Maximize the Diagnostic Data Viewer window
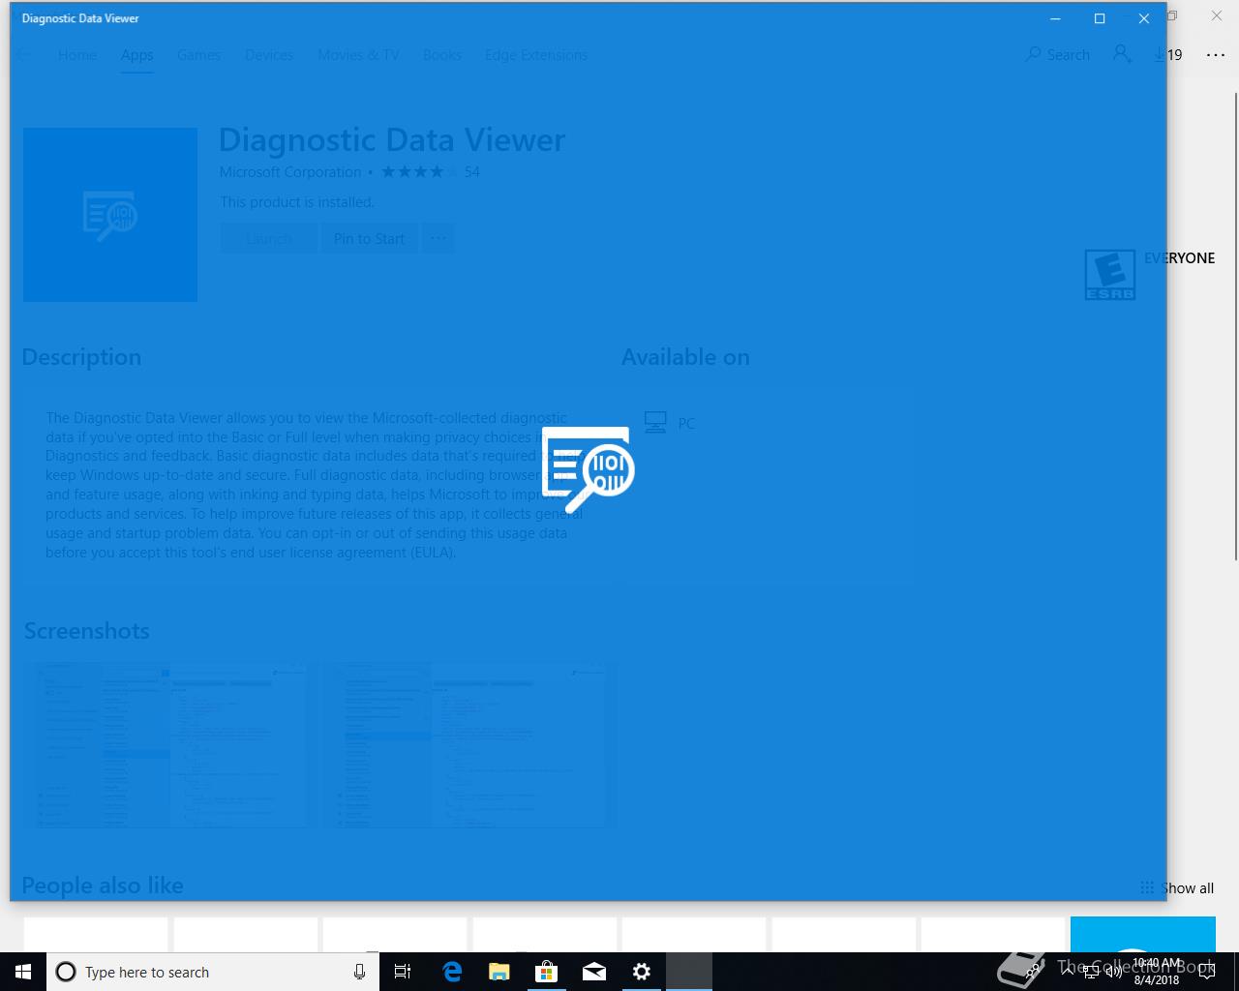 tap(1100, 18)
